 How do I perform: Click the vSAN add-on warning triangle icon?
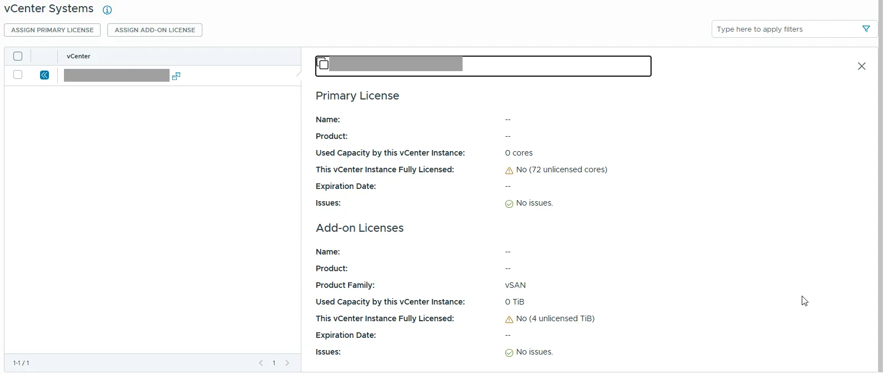(x=509, y=320)
